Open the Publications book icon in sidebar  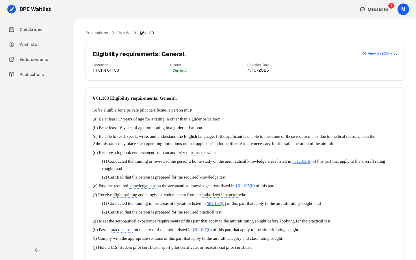click(x=12, y=75)
